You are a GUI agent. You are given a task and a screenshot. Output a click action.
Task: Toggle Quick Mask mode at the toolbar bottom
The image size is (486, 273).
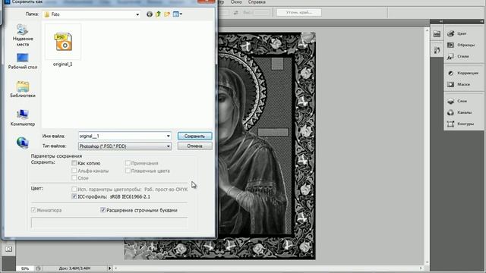pos(8,249)
